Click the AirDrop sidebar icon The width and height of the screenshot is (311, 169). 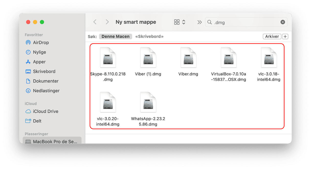(x=28, y=43)
